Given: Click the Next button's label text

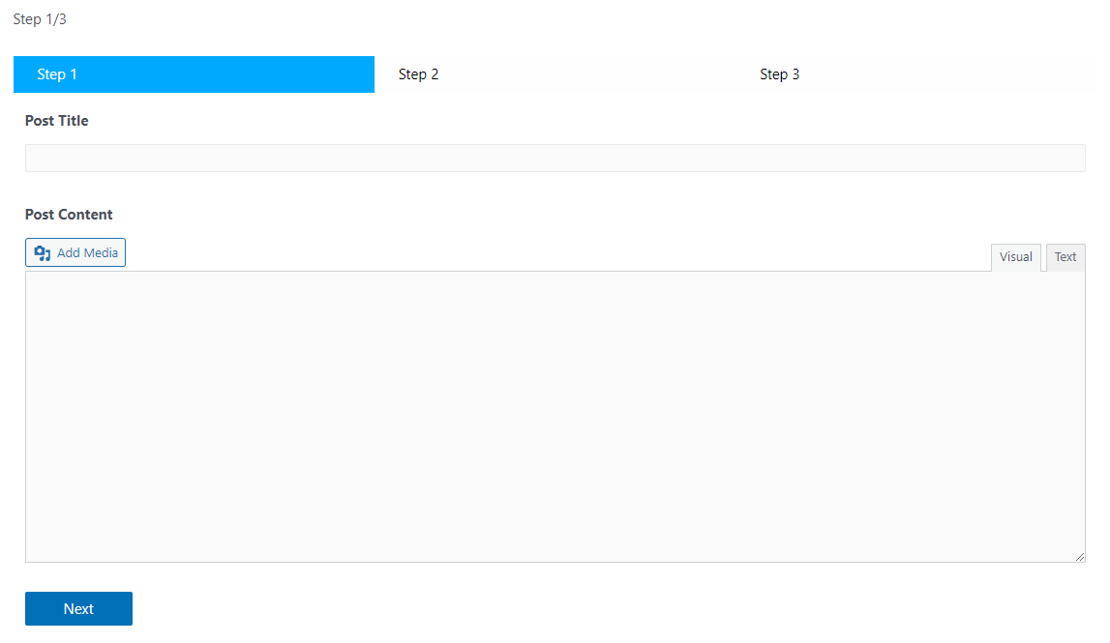Looking at the screenshot, I should click(x=78, y=608).
